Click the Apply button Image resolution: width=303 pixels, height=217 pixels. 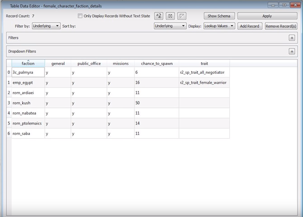pos(267,16)
